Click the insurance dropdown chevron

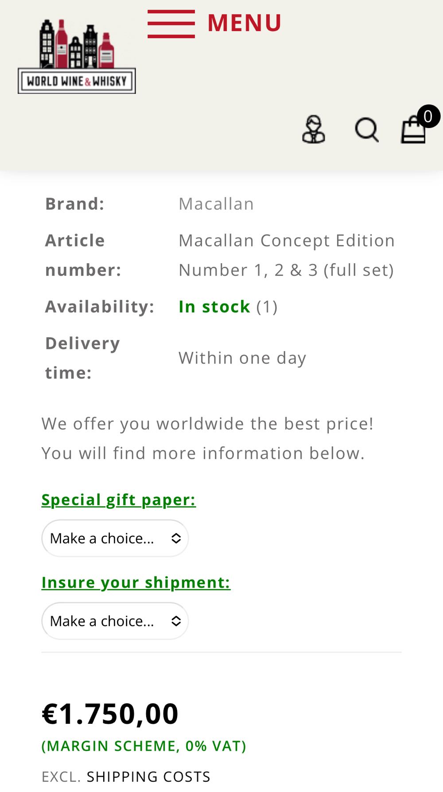[x=176, y=620]
